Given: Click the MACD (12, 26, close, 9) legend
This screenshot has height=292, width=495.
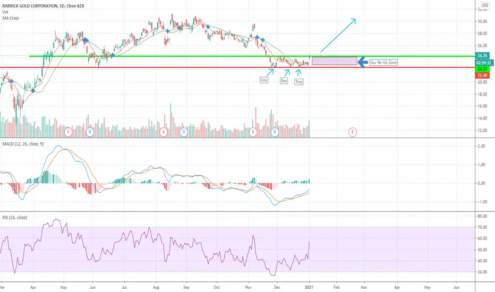Looking at the screenshot, I should 23,144.
